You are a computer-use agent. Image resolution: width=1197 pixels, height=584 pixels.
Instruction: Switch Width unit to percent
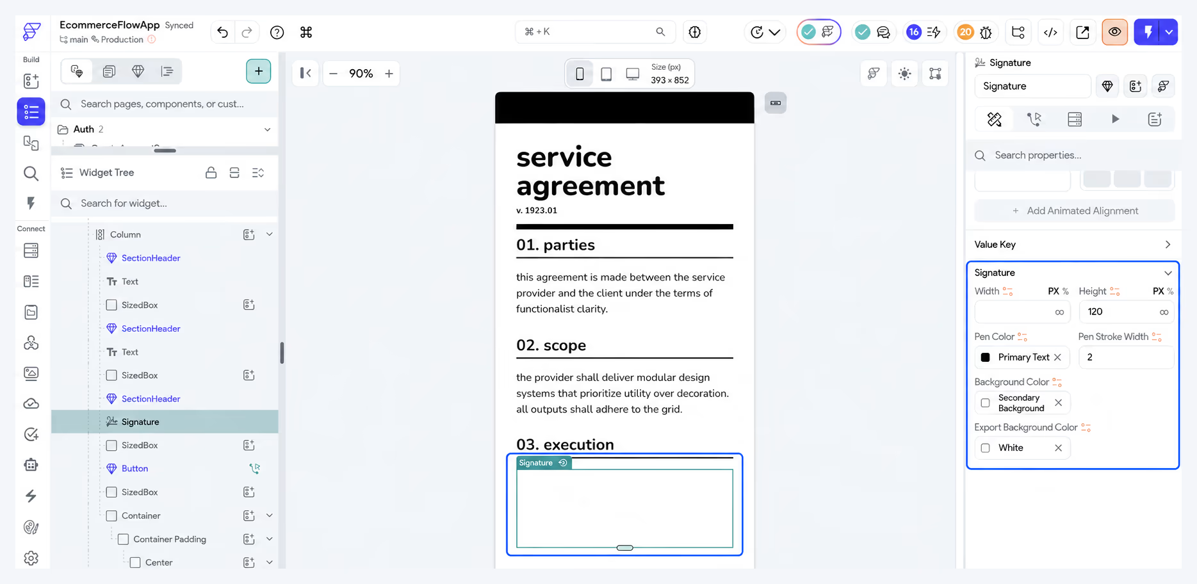click(1065, 291)
